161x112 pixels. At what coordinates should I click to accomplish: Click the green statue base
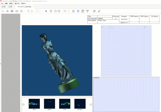[x=69, y=85]
